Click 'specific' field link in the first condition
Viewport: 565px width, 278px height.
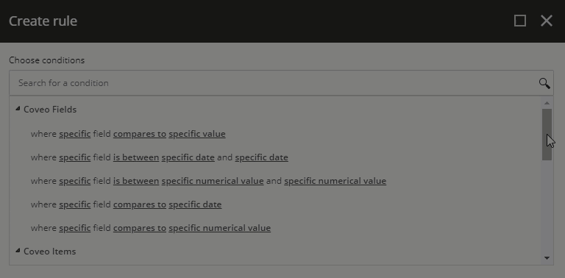(x=74, y=134)
